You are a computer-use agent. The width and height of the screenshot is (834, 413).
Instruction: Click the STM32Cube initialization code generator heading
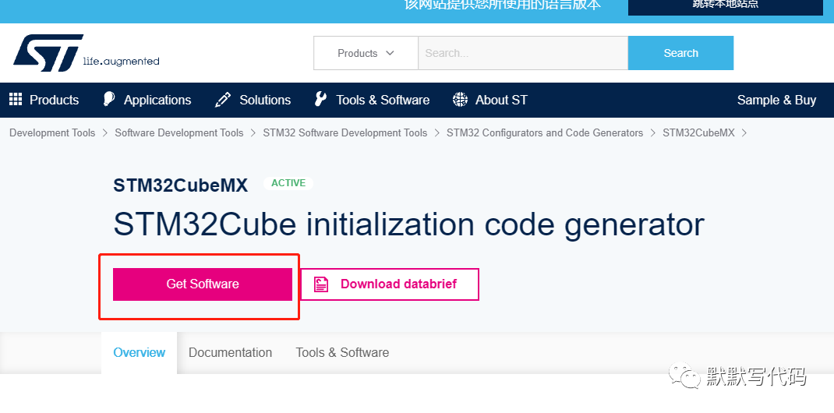pyautogui.click(x=408, y=225)
